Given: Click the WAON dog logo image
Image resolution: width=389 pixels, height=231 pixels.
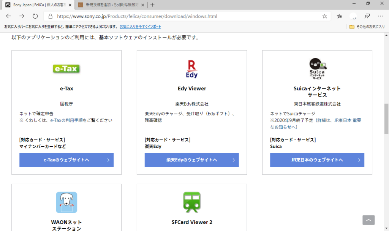Looking at the screenshot, I should (66, 202).
